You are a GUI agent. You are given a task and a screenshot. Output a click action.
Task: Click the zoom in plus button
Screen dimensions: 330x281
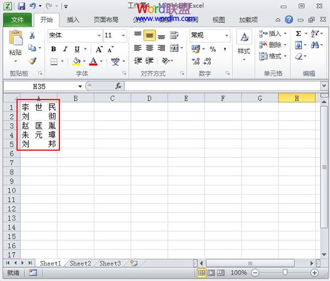point(315,273)
